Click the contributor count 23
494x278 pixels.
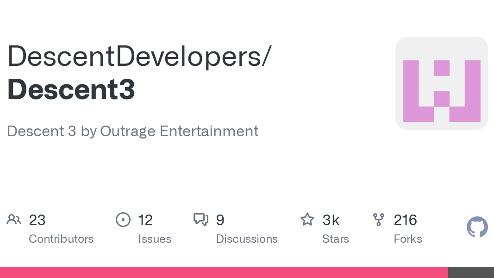(x=37, y=220)
